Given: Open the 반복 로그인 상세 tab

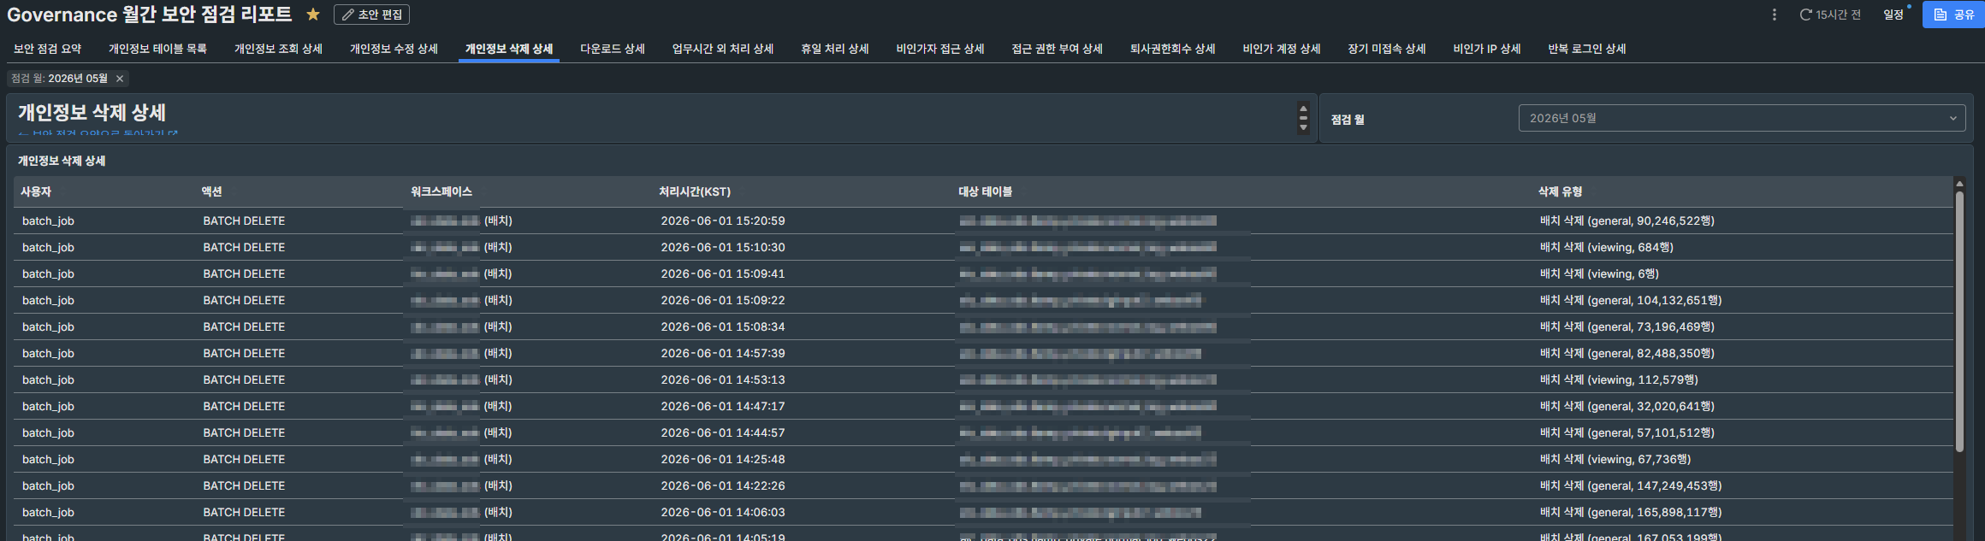Looking at the screenshot, I should [1587, 49].
